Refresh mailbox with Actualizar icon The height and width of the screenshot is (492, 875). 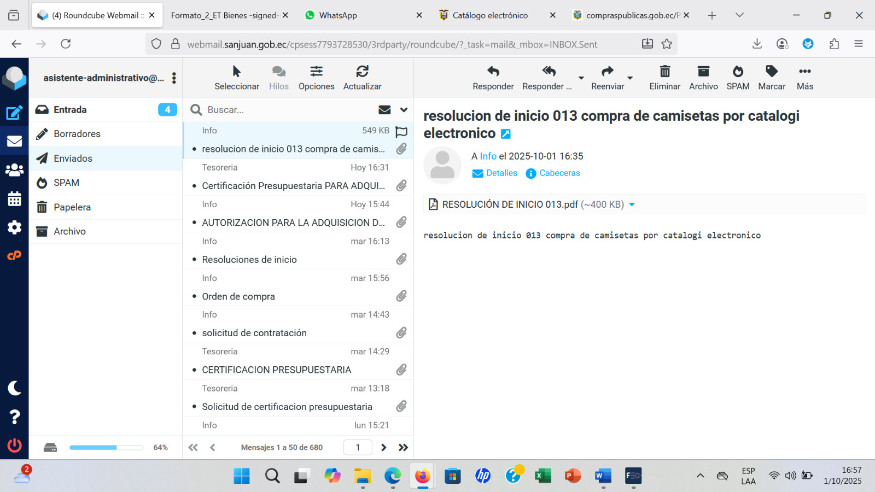click(x=362, y=72)
